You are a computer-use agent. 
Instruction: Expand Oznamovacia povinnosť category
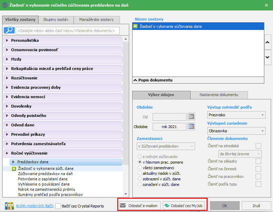63,50
